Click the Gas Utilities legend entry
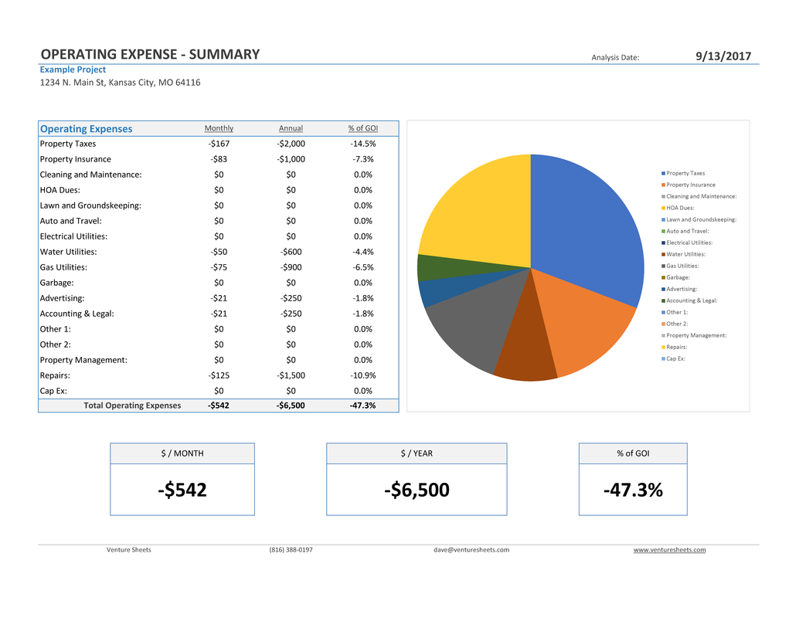This screenshot has width=799, height=618. [680, 266]
